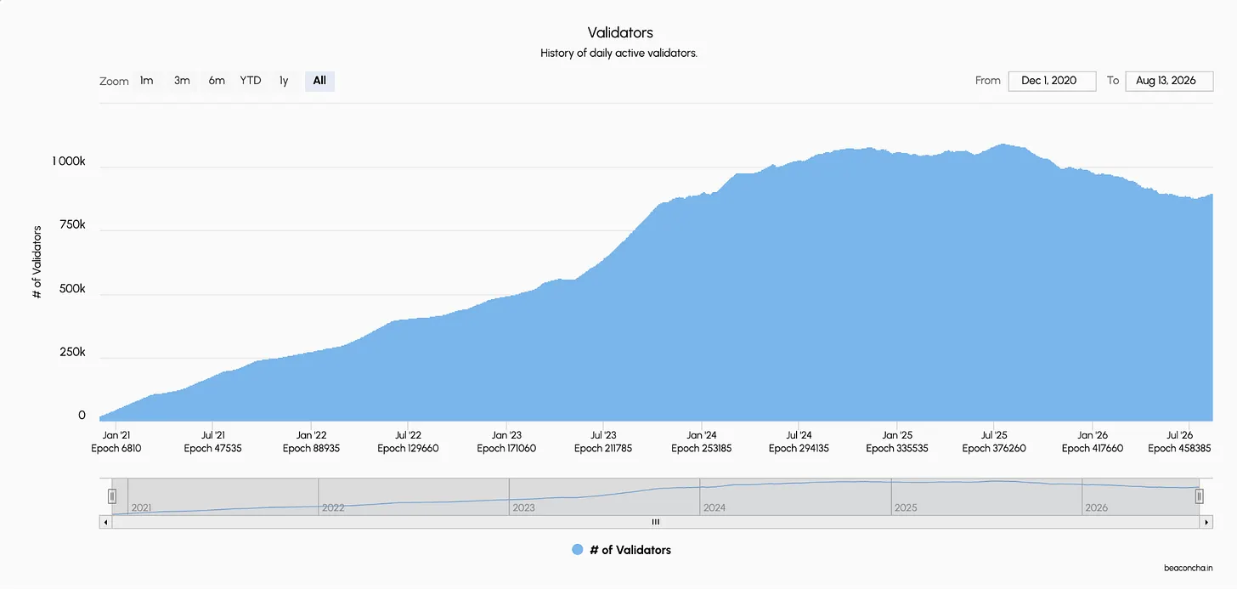Click the Validators chart title
Screen dimensions: 1237x589
click(620, 32)
